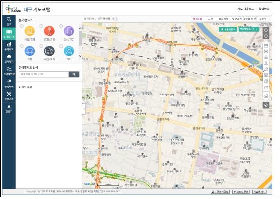The width and height of the screenshot is (280, 199).
Task: Click the 대구시티센터 label on the map
Action: (138, 114)
